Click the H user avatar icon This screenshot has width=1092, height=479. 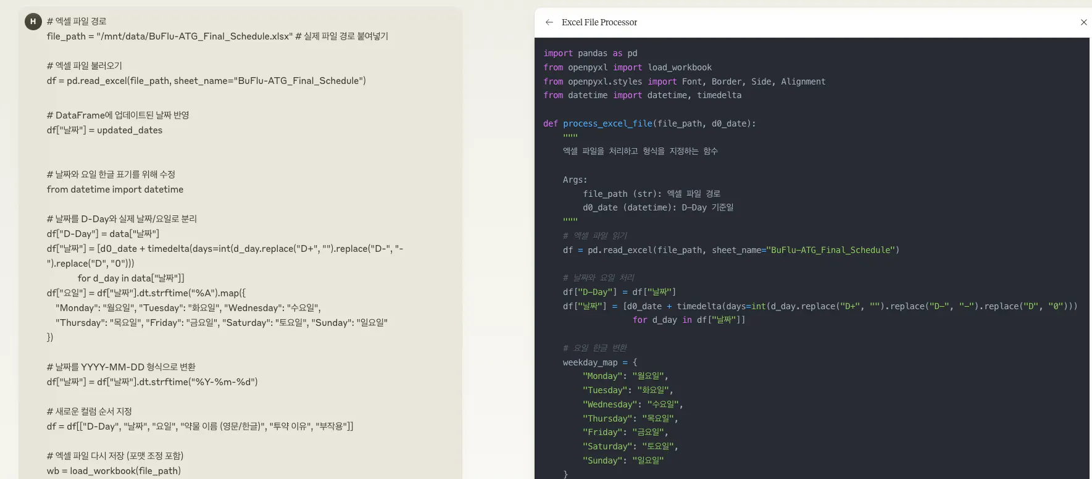pyautogui.click(x=33, y=22)
